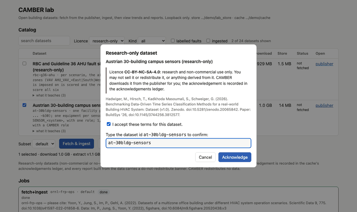This screenshot has height=212, width=357.
Task: Click the 'Research-only dataset' dialog heading
Action: click(131, 53)
